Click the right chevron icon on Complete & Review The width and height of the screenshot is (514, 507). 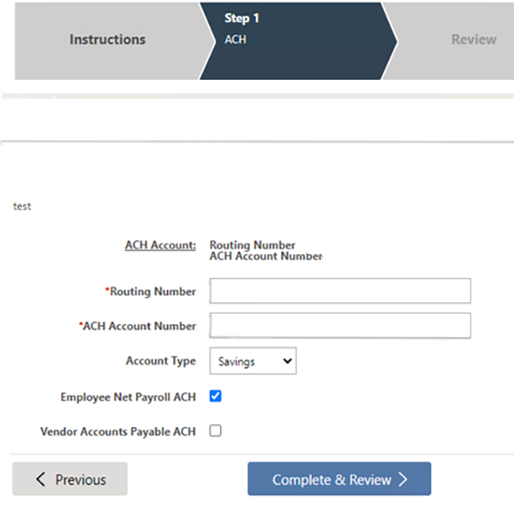[x=403, y=480]
